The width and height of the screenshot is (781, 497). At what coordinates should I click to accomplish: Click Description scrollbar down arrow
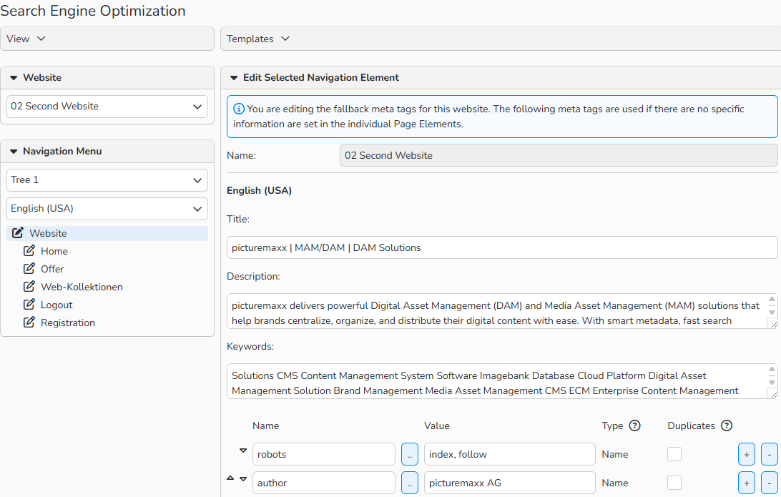772,313
